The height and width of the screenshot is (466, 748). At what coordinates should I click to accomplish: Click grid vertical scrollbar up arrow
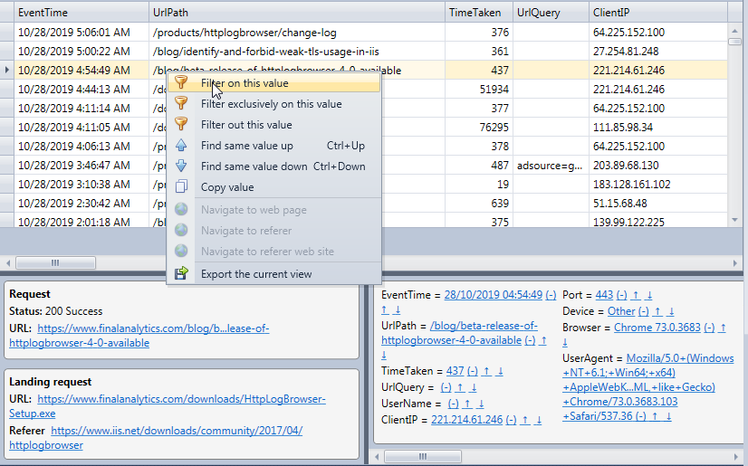click(x=734, y=31)
